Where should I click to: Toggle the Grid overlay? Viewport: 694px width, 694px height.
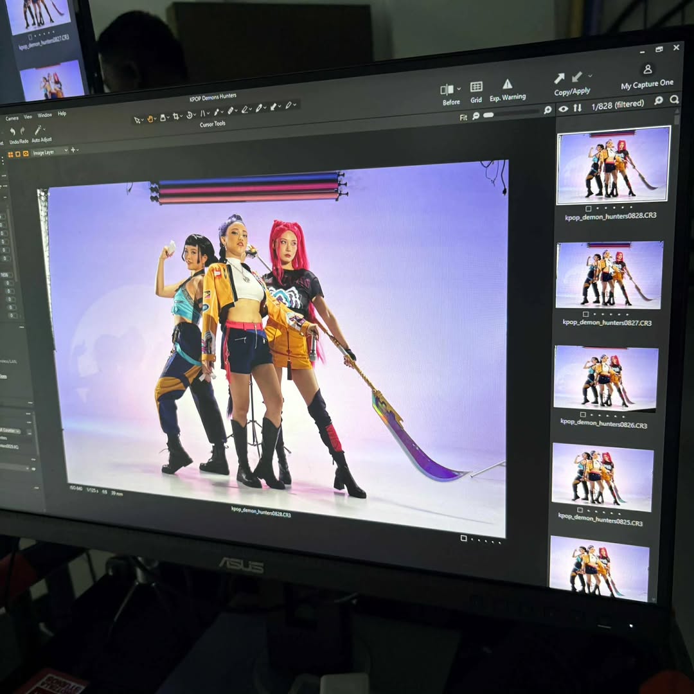click(x=476, y=87)
